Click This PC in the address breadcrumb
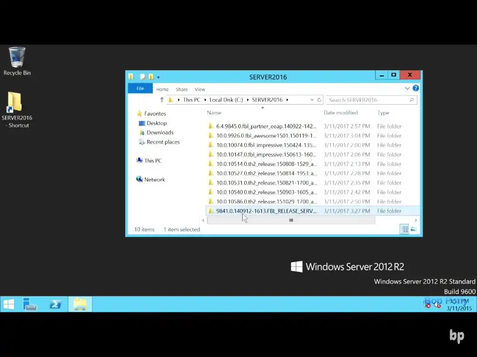 (191, 100)
